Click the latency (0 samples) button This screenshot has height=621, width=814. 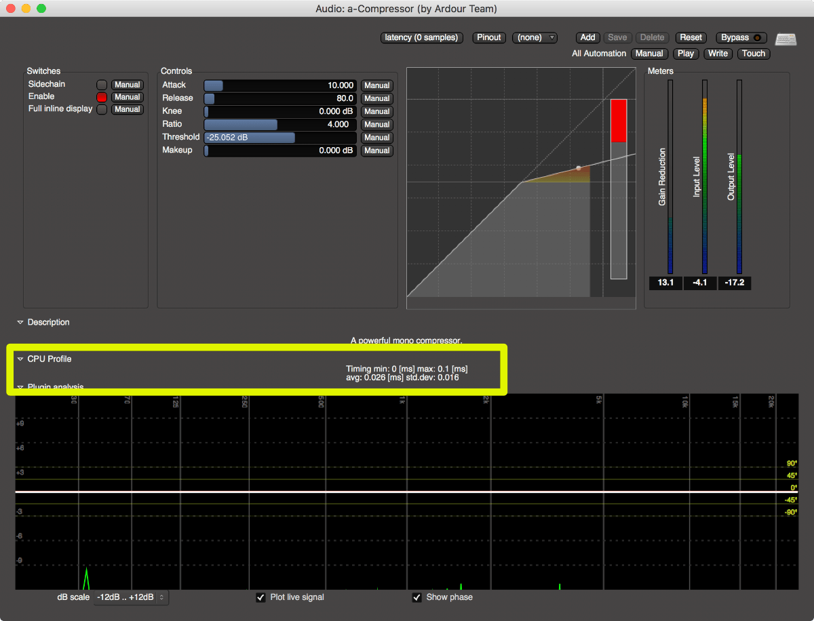(421, 38)
